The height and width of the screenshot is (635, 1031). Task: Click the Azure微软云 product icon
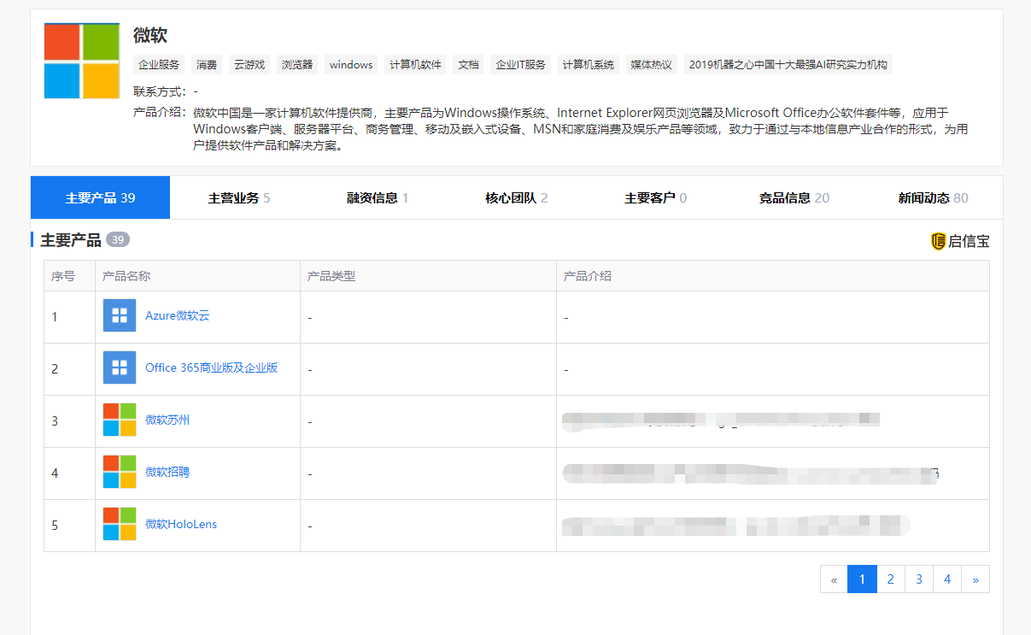(x=119, y=316)
